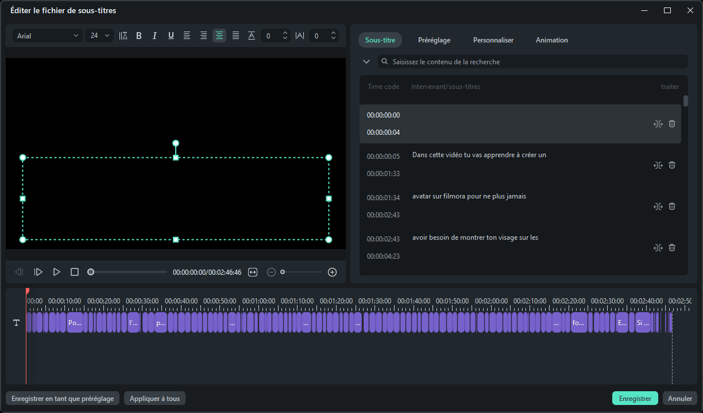The width and height of the screenshot is (703, 413).
Task: Click the 'Appliquer à tous' button
Action: [x=155, y=399]
